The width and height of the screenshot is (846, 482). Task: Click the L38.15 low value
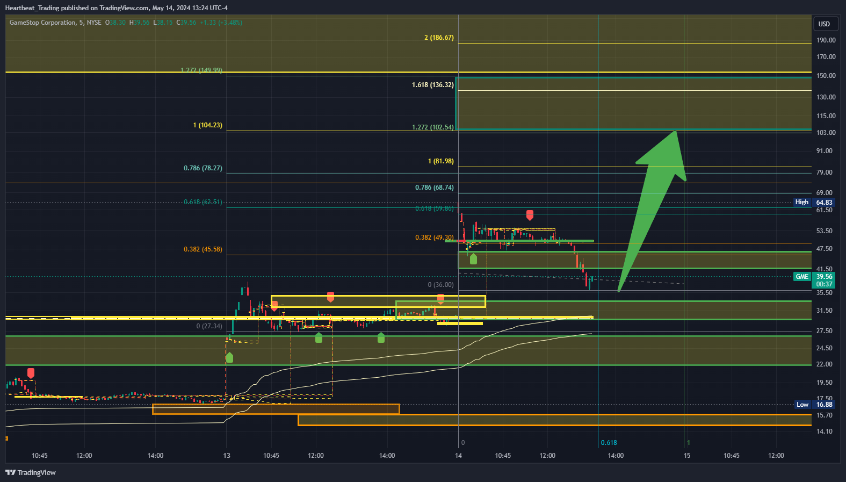[163, 23]
